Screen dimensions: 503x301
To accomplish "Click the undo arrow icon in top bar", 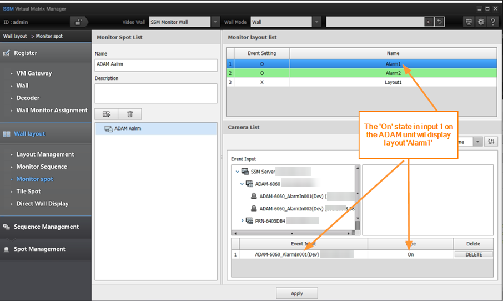I will point(439,22).
